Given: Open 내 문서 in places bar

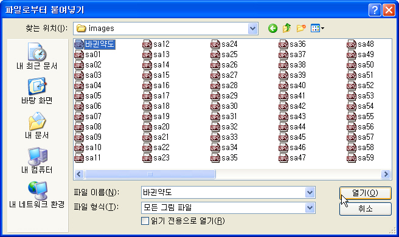Looking at the screenshot, I should tap(37, 125).
